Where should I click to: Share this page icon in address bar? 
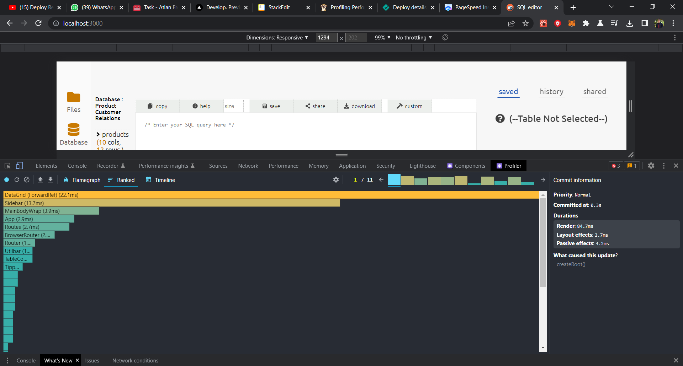tap(511, 23)
